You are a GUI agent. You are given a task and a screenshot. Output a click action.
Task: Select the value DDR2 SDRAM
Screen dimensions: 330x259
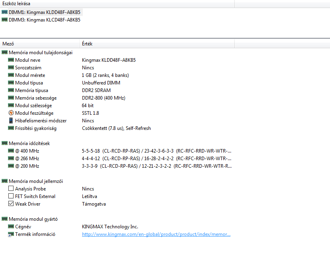click(x=96, y=90)
